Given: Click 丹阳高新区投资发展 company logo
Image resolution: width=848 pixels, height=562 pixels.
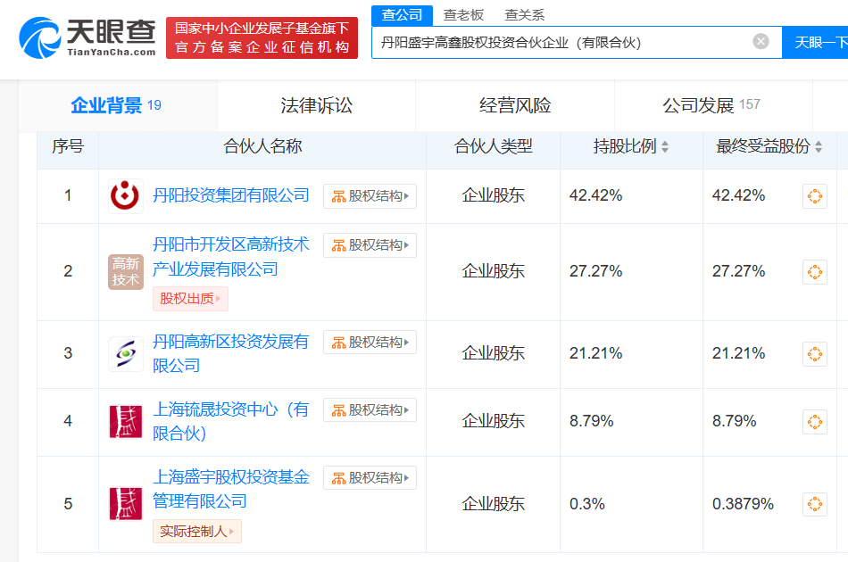Looking at the screenshot, I should coord(126,354).
